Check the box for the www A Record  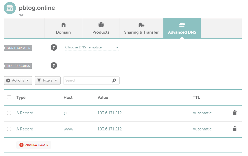coord(9,129)
